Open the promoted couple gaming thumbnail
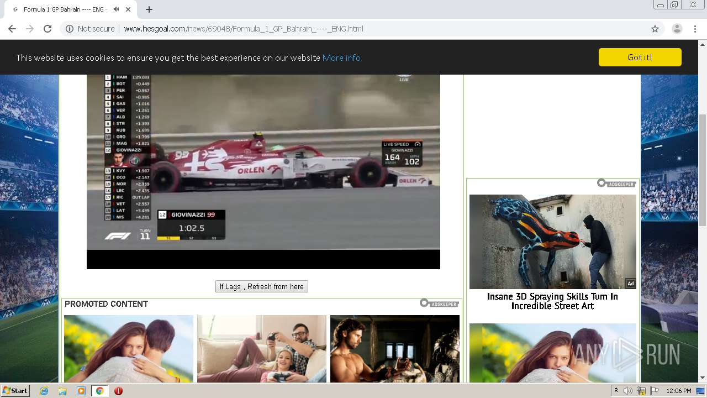Image resolution: width=707 pixels, height=398 pixels. (x=262, y=349)
